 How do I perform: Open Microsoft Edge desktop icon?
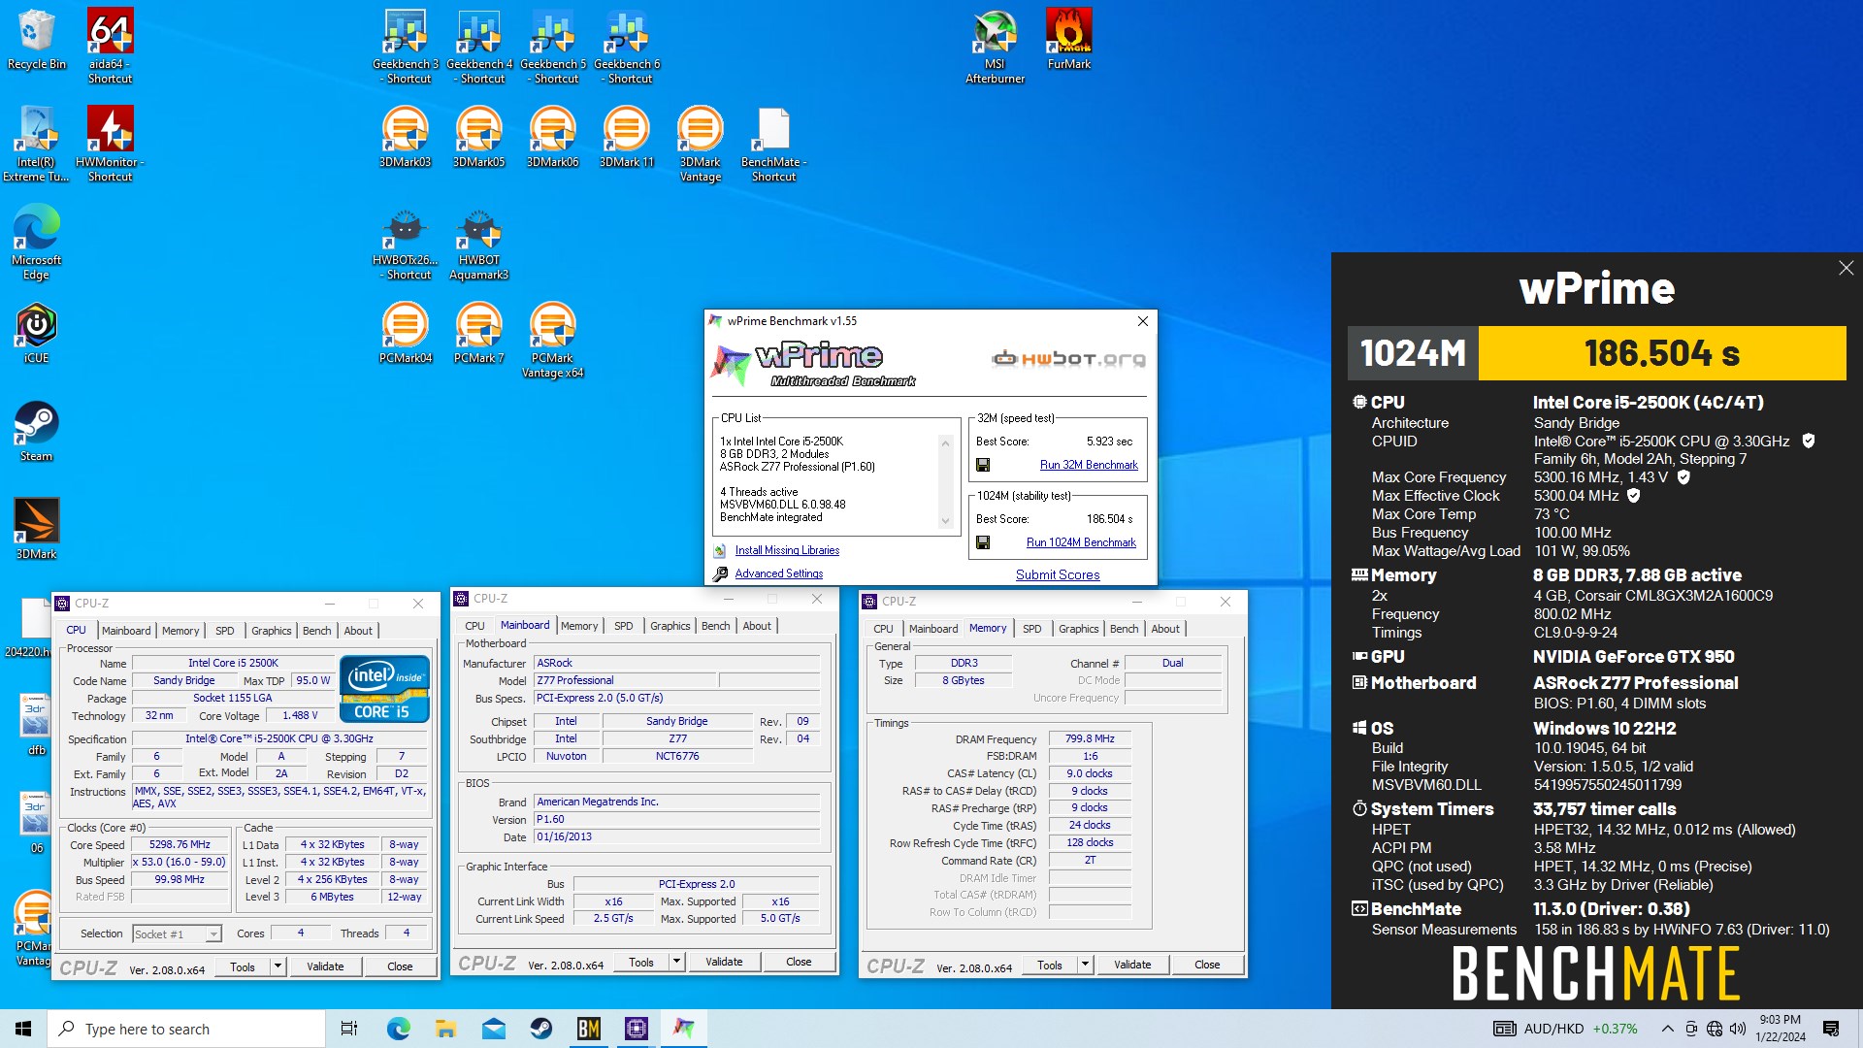[37, 242]
